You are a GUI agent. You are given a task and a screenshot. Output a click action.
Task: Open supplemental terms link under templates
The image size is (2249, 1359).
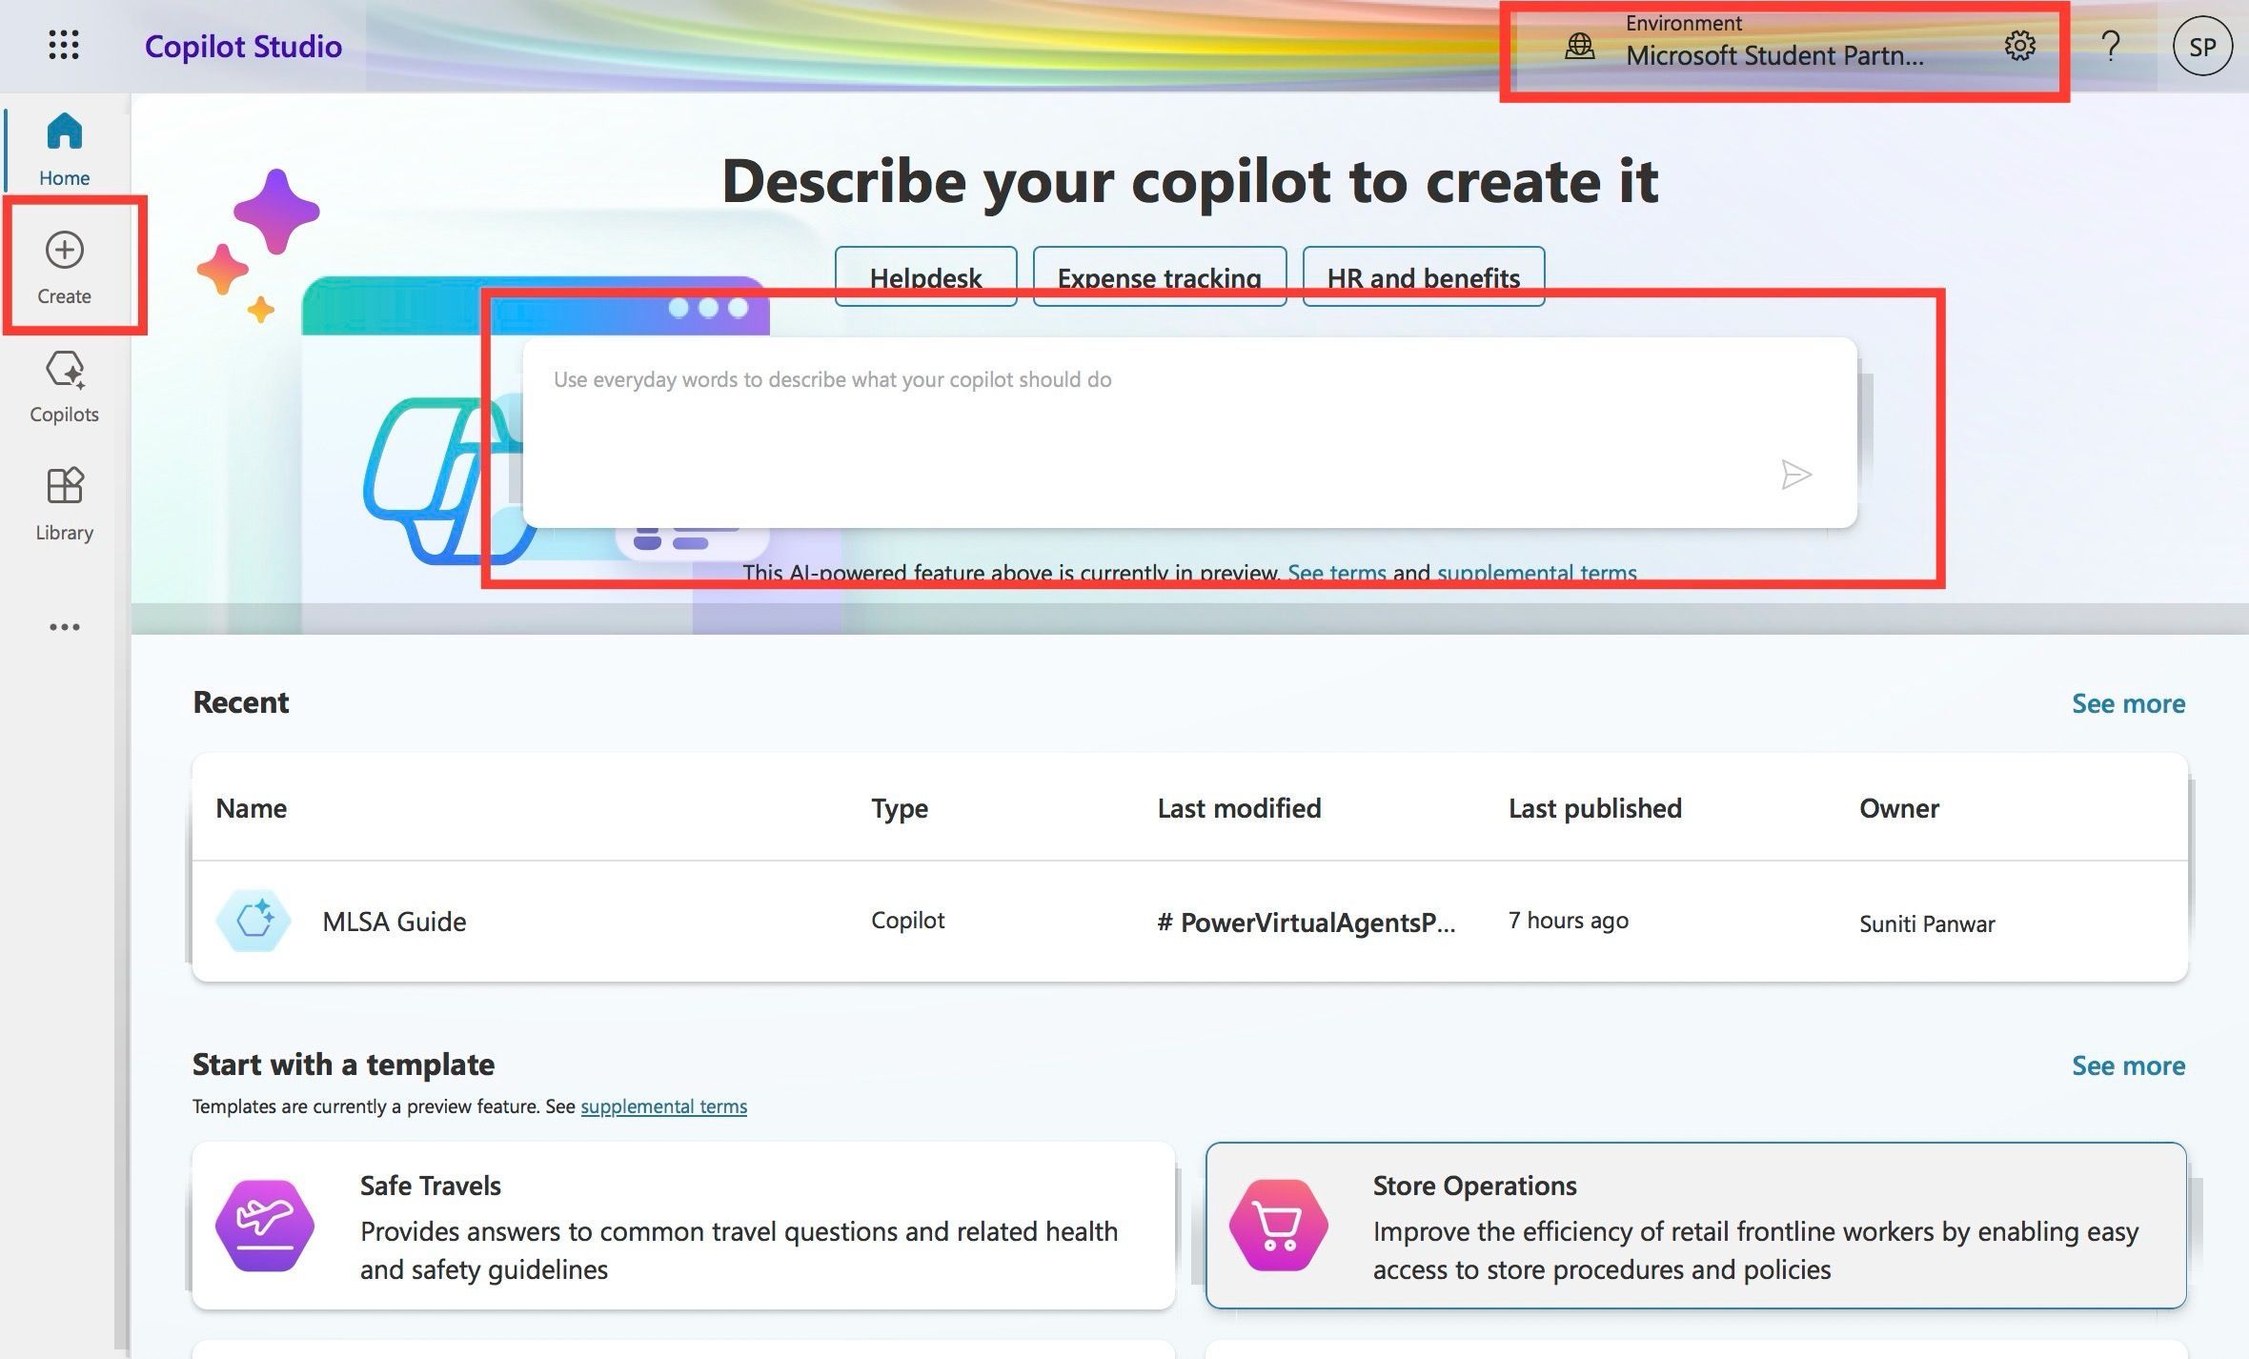(663, 1106)
